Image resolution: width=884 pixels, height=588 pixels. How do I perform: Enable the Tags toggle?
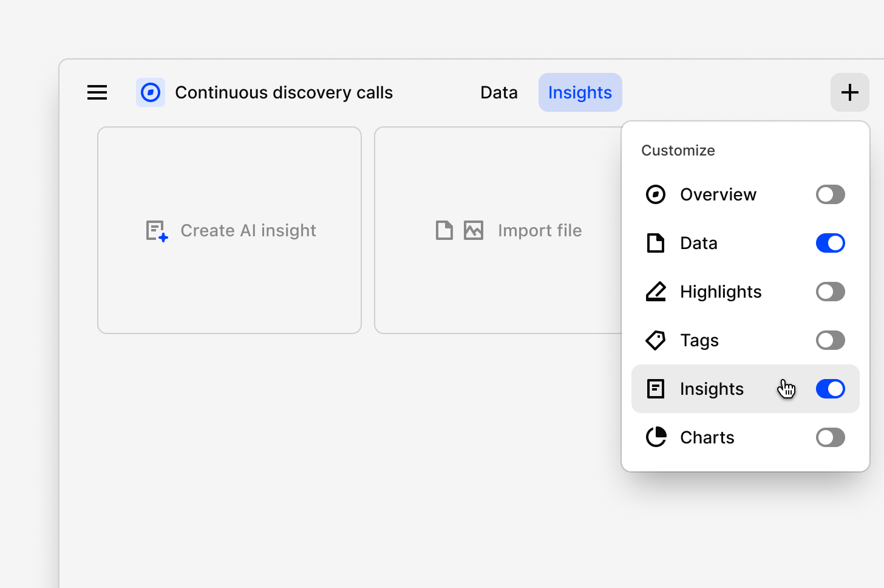[830, 340]
